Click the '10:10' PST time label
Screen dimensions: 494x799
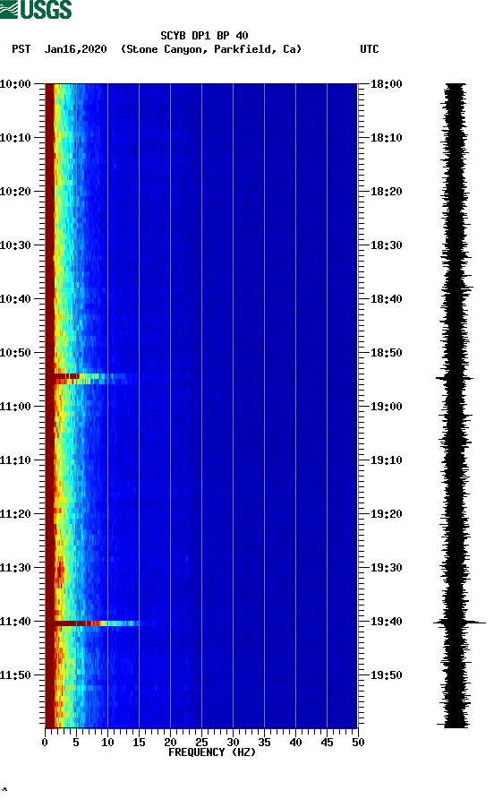(x=15, y=138)
